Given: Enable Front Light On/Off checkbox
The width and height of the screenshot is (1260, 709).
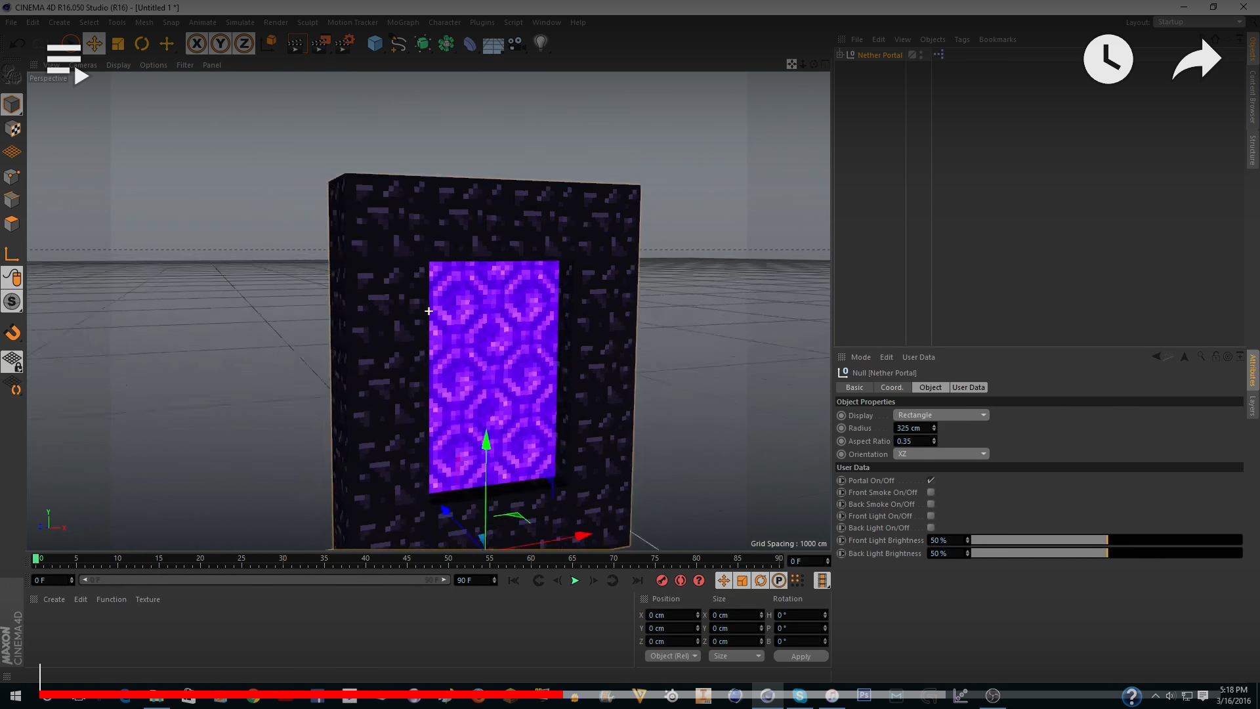Looking at the screenshot, I should [x=931, y=516].
